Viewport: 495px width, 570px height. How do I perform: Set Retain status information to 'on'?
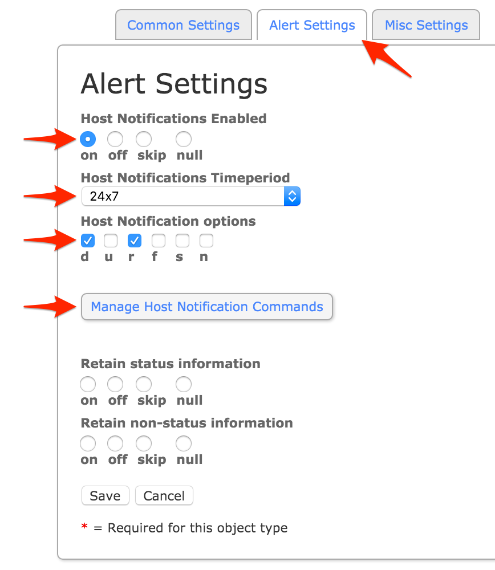88,384
